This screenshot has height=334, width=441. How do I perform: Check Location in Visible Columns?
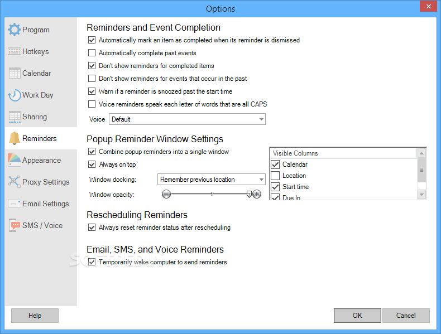click(x=275, y=176)
